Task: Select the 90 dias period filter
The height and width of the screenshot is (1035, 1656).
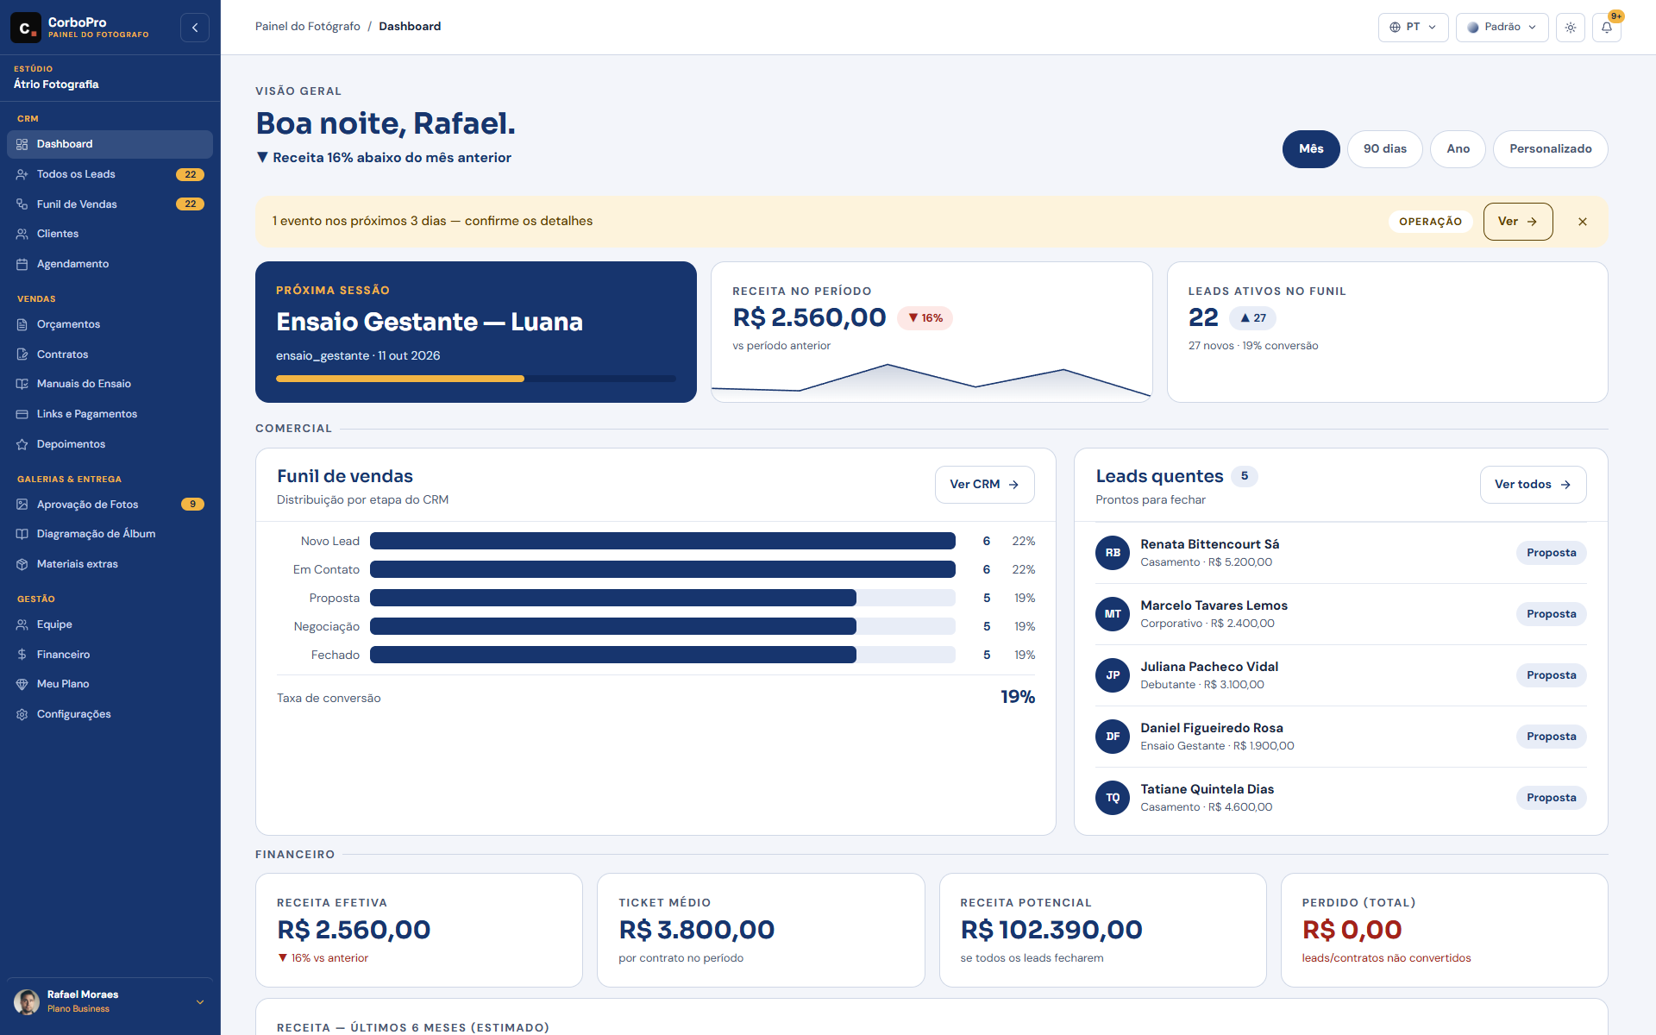Action: 1385,149
